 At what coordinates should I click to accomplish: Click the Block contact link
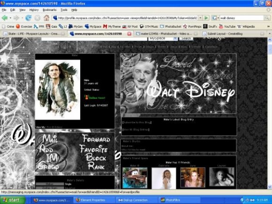click(x=96, y=157)
